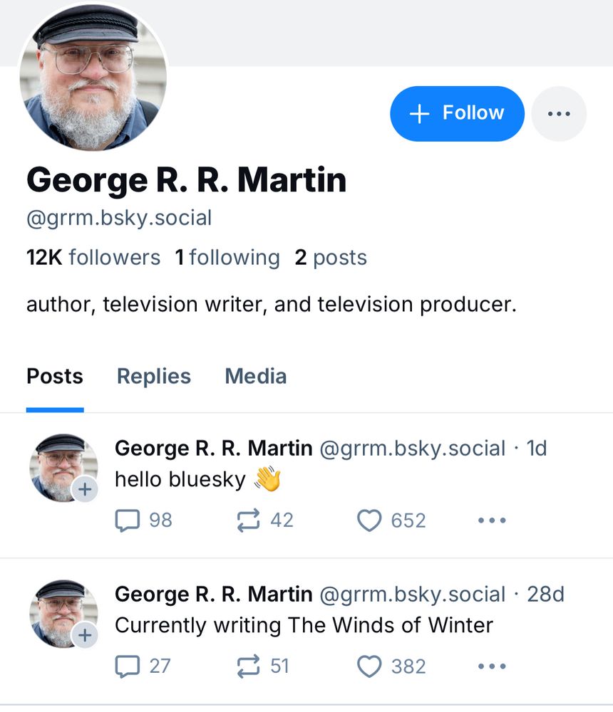
Task: Like the Winds of Winter post
Action: coord(369,666)
